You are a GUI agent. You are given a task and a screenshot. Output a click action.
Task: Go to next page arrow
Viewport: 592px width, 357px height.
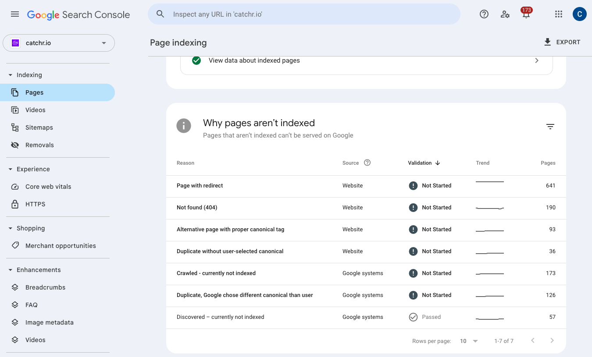click(552, 340)
